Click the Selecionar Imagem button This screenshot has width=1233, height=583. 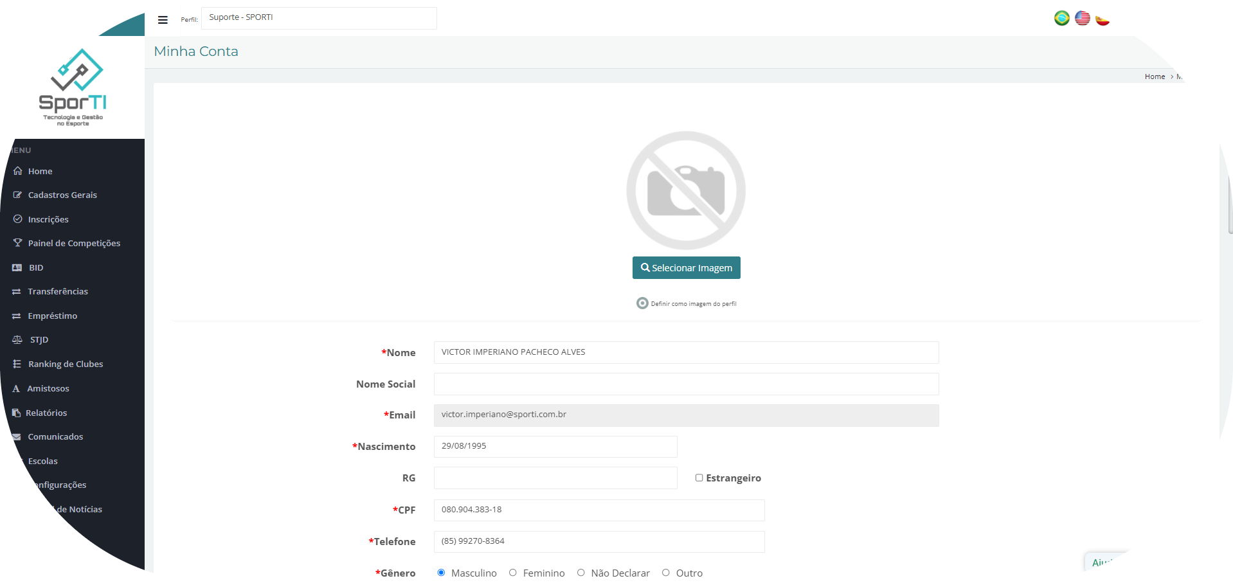pyautogui.click(x=686, y=268)
